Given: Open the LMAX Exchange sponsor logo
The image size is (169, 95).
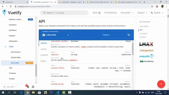Looking at the screenshot, I should click(x=146, y=45).
